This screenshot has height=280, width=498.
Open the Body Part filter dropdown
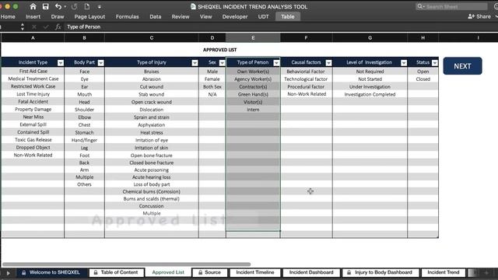click(x=100, y=63)
